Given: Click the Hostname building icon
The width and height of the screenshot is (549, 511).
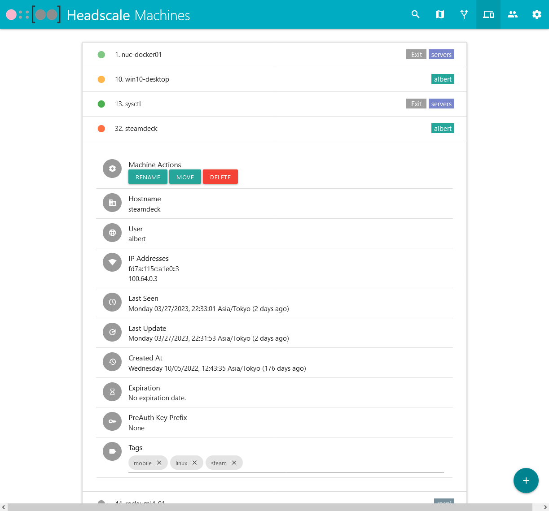Looking at the screenshot, I should pos(112,203).
